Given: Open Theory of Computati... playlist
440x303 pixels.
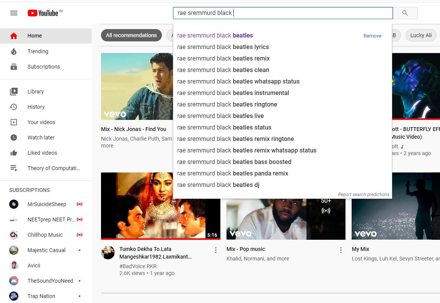Looking at the screenshot, I should pyautogui.click(x=46, y=168).
